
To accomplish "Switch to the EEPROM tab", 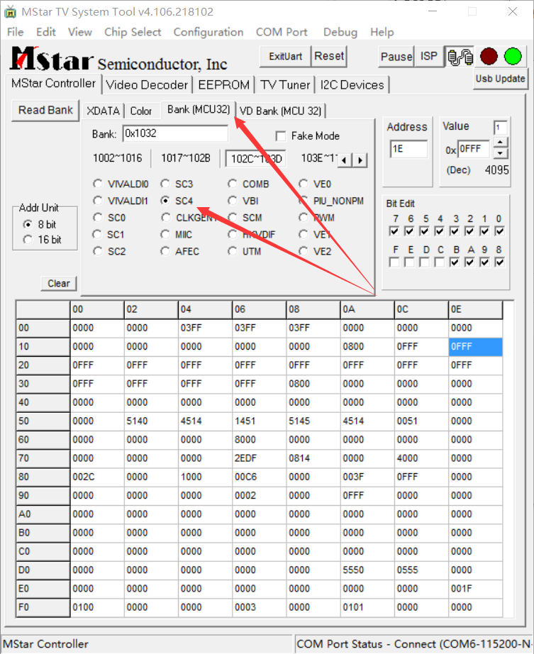I will (224, 85).
